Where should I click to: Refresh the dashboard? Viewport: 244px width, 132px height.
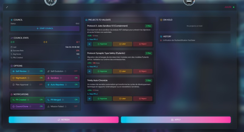[64, 120]
